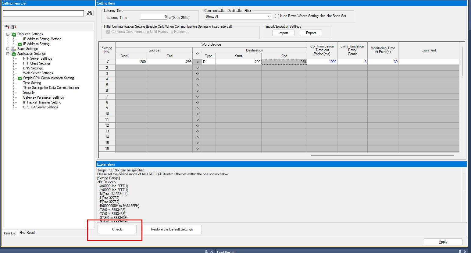Click the Export button
This screenshot has width=471, height=253.
[311, 33]
